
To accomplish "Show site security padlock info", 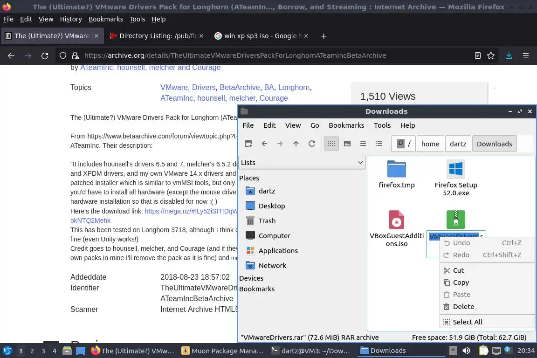I will [x=76, y=55].
